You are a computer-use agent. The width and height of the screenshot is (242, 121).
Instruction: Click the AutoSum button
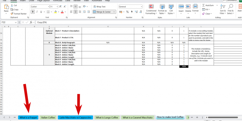click(208, 5)
